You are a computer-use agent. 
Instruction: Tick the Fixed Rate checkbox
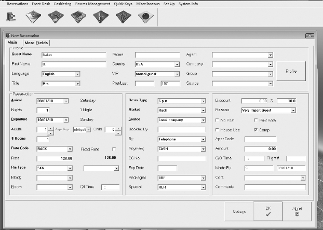114,148
